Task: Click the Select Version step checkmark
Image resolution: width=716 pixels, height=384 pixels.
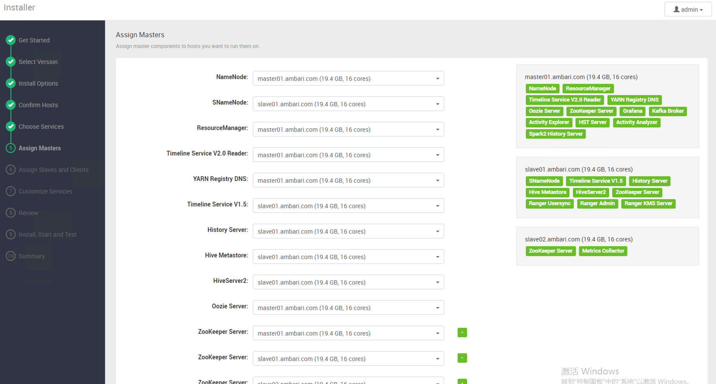Action: click(x=11, y=62)
